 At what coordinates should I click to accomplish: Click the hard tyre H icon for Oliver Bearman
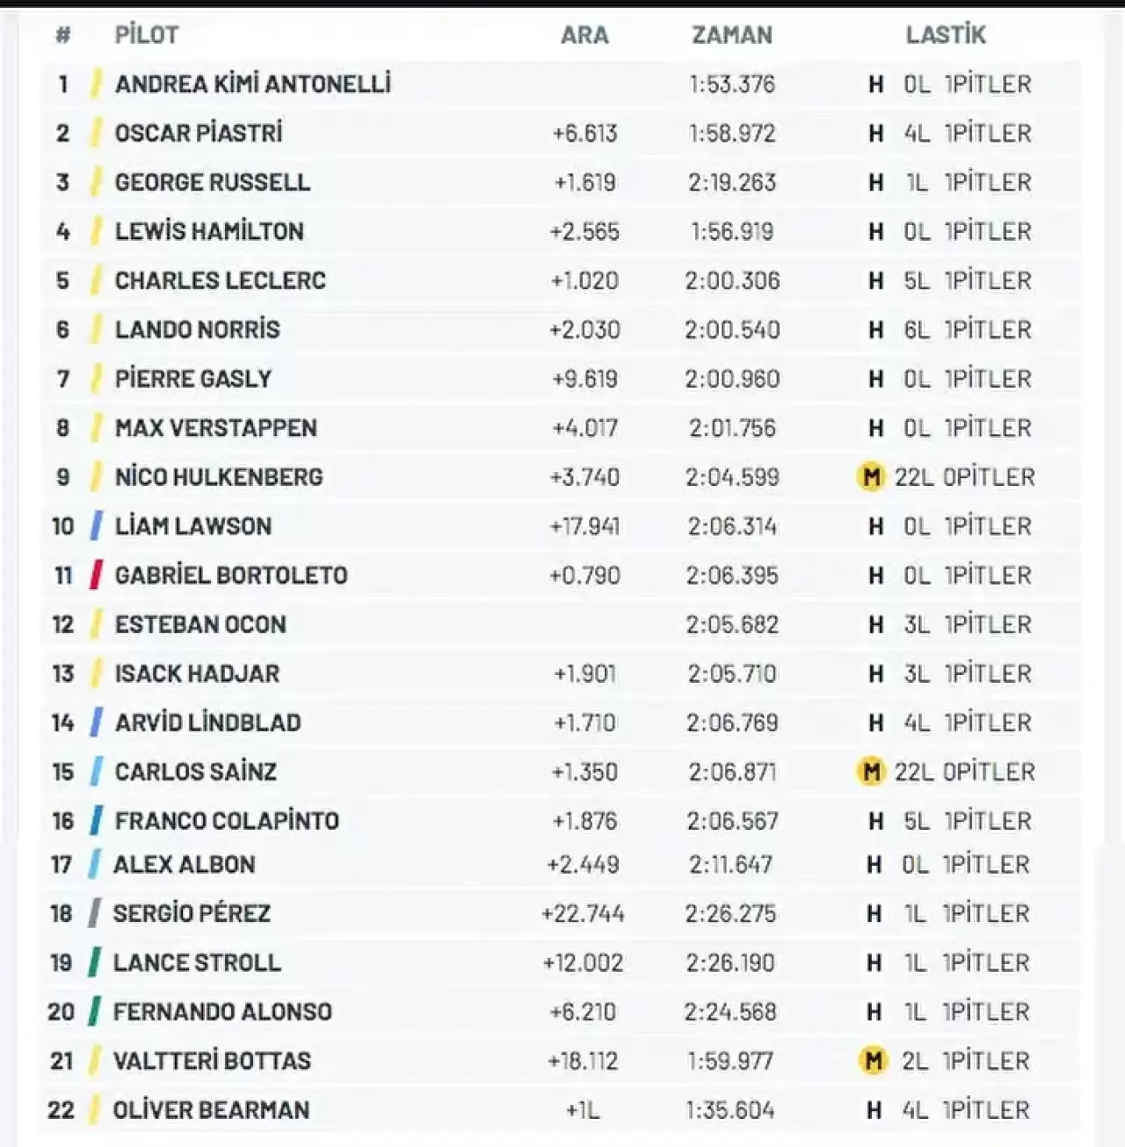point(874,1110)
